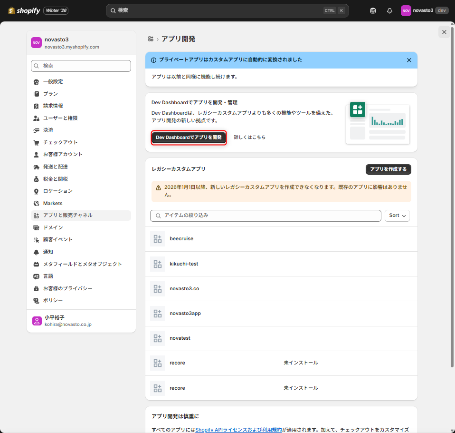Image resolution: width=455 pixels, height=433 pixels.
Task: Click the beecruise app icon
Action: click(158, 239)
